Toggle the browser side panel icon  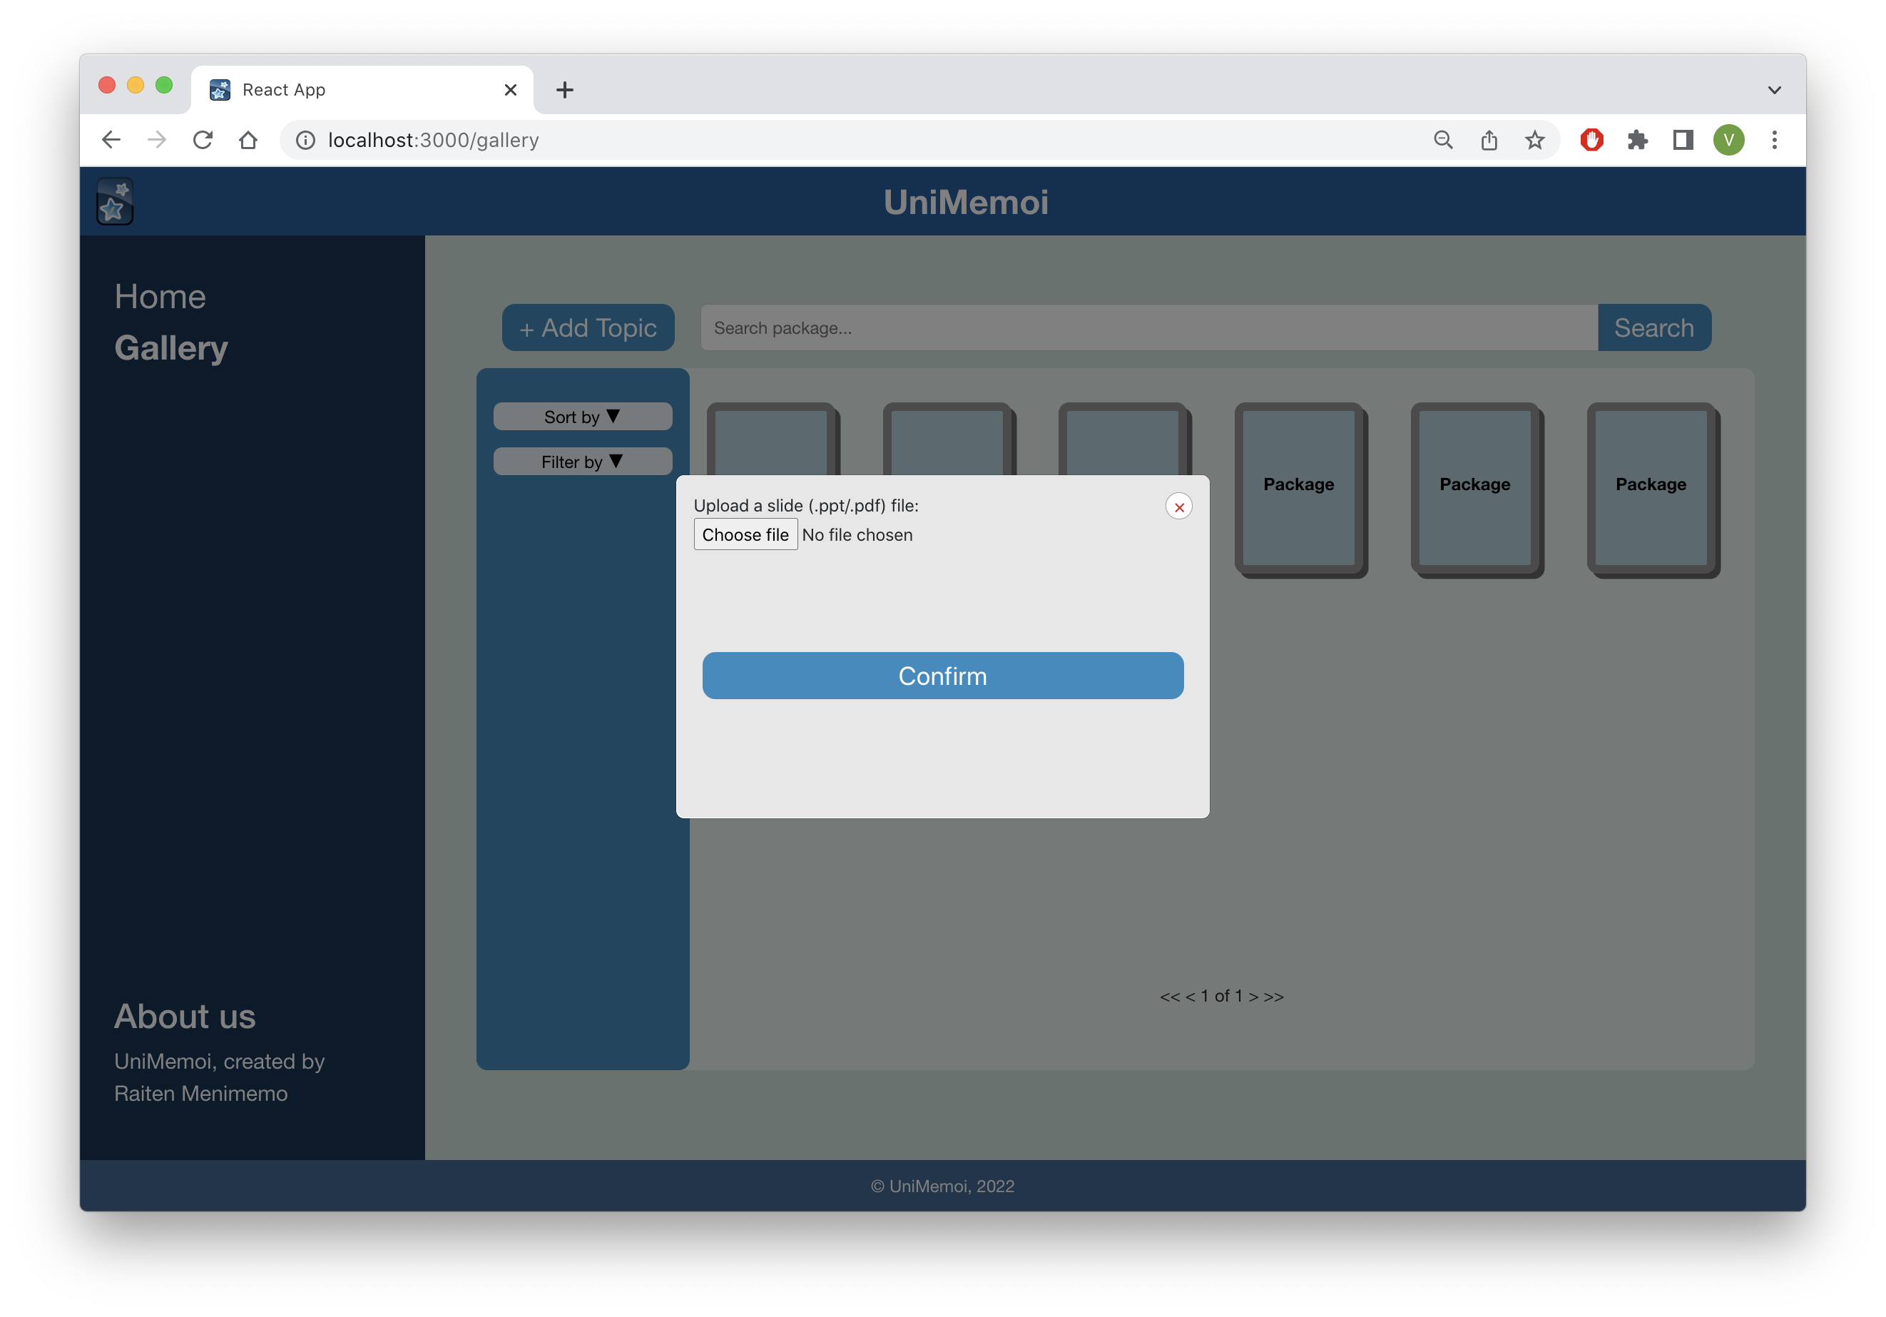coord(1683,140)
